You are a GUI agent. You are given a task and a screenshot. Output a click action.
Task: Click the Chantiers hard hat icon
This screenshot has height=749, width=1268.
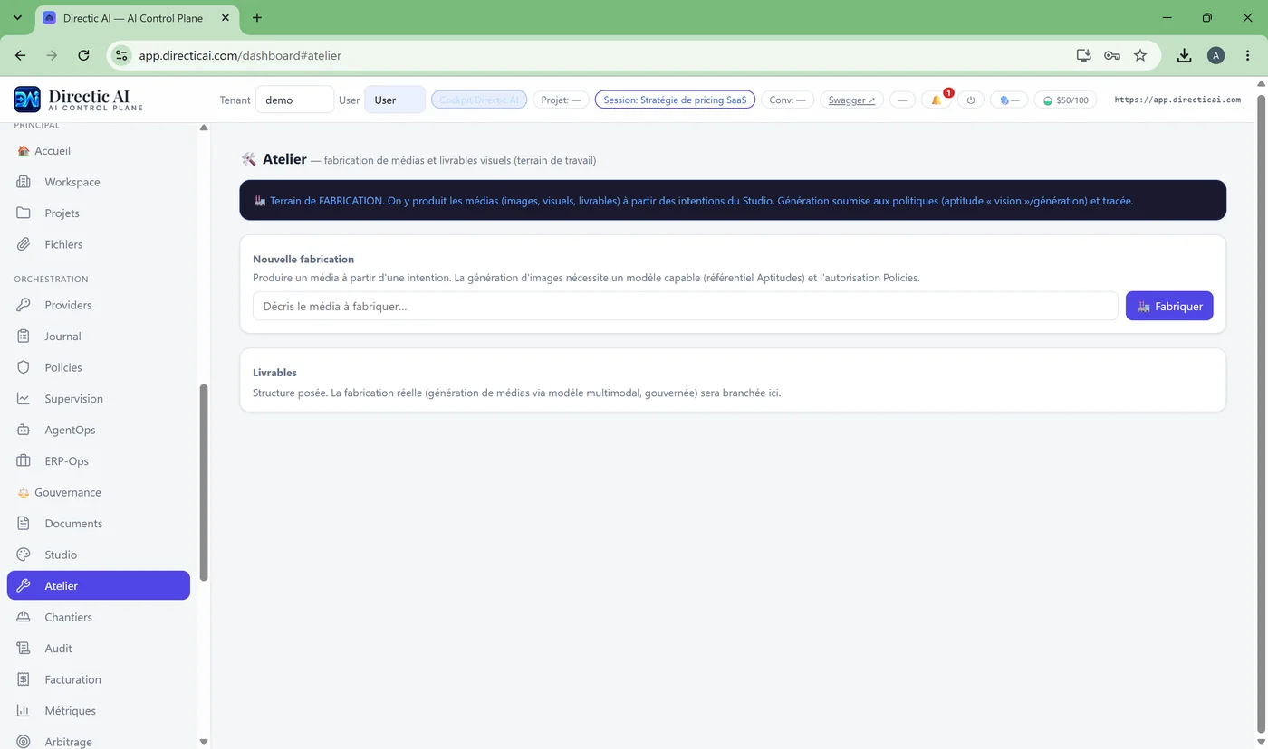tap(24, 617)
